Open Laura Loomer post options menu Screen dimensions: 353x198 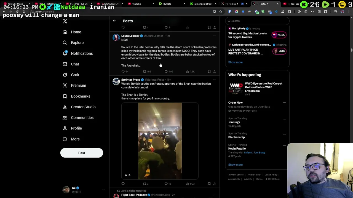pyautogui.click(x=215, y=36)
